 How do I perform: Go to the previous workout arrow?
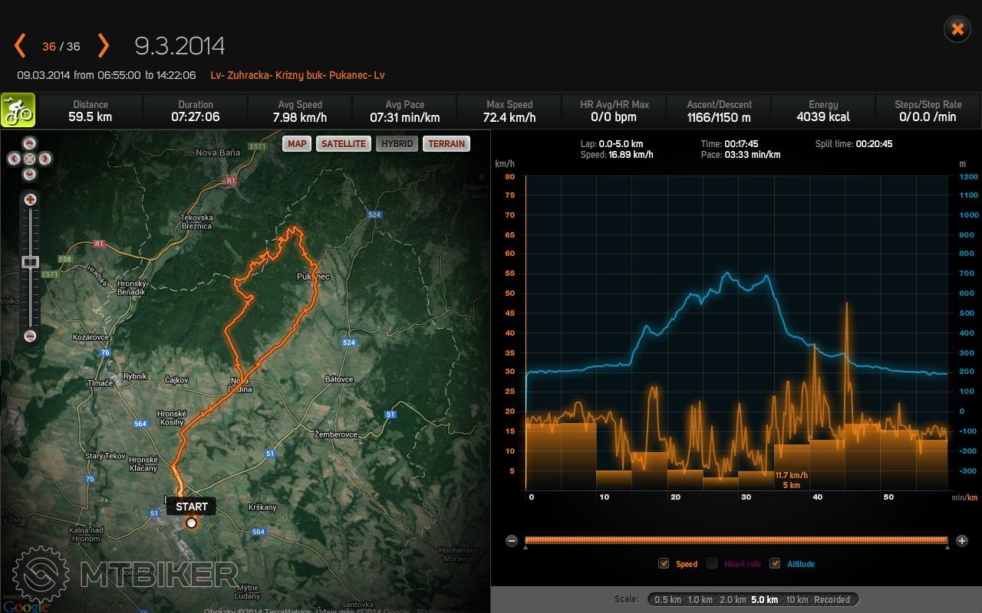[x=20, y=46]
